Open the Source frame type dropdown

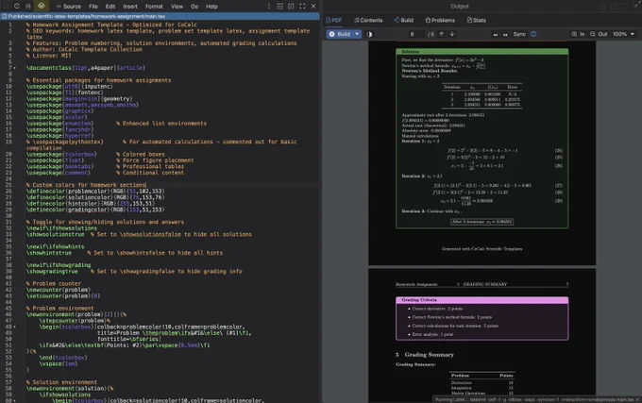pos(69,7)
